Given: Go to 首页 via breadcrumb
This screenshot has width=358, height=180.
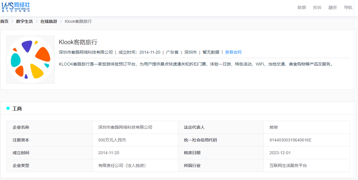Looking at the screenshot, I should [x=4, y=21].
